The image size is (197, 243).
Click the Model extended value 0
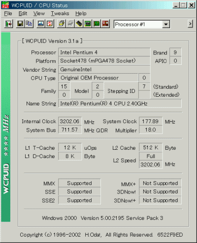pos(98,95)
